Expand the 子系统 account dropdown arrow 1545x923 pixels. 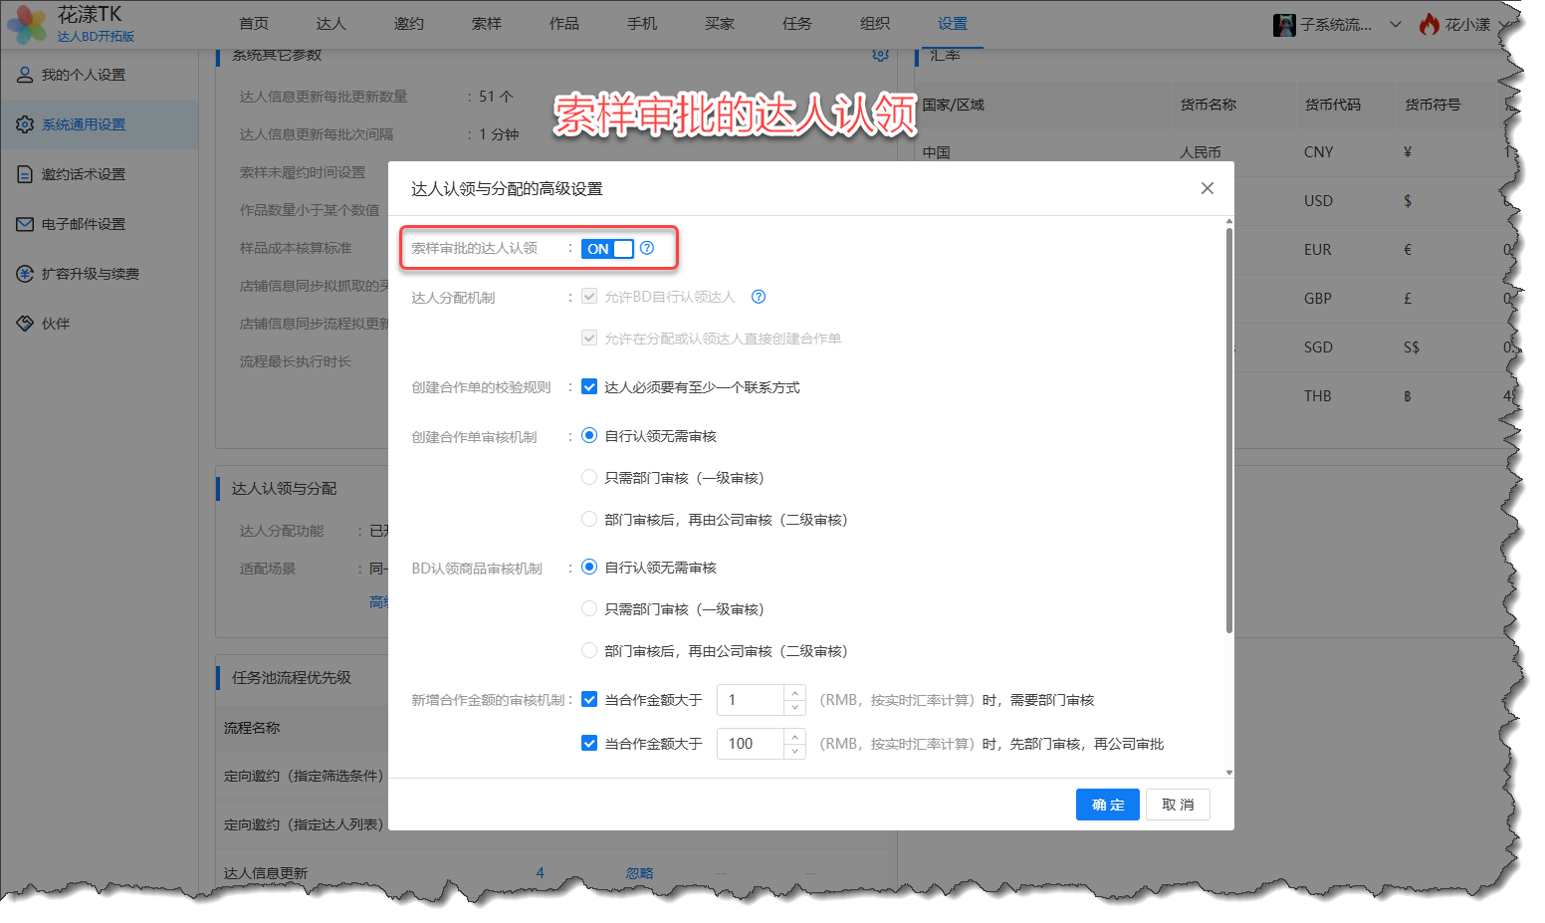click(1396, 25)
